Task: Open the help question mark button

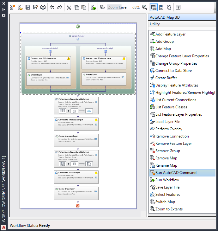Action: 178,7
